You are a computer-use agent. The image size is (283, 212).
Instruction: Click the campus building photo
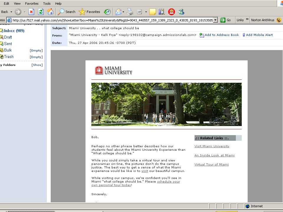tap(166, 104)
